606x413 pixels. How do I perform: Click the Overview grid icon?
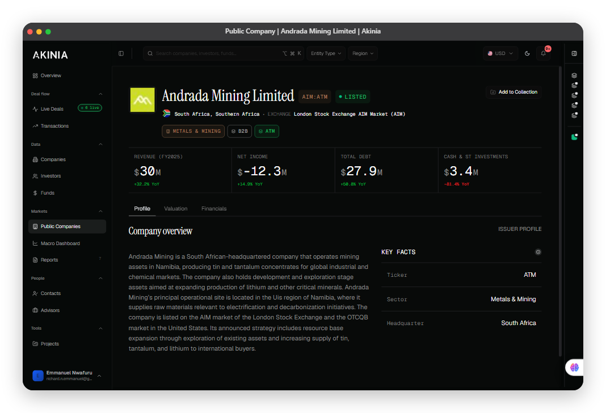35,75
